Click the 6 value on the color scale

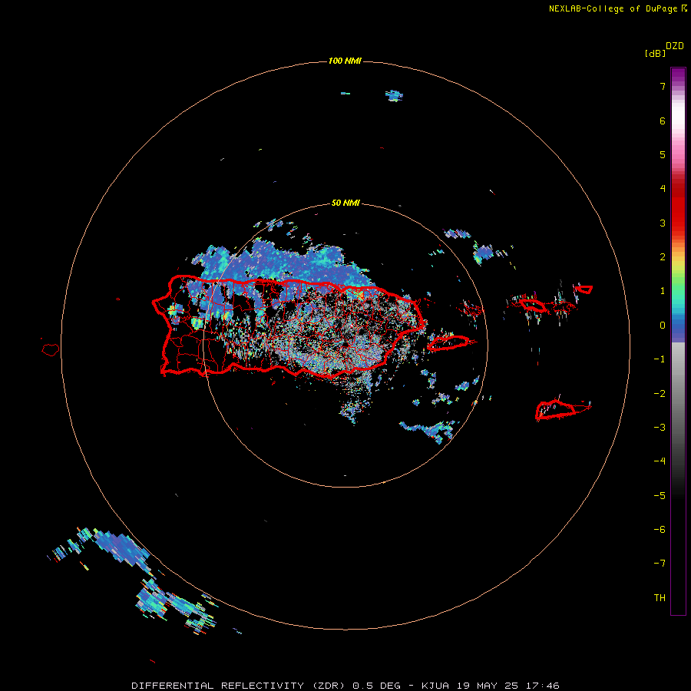pos(663,121)
